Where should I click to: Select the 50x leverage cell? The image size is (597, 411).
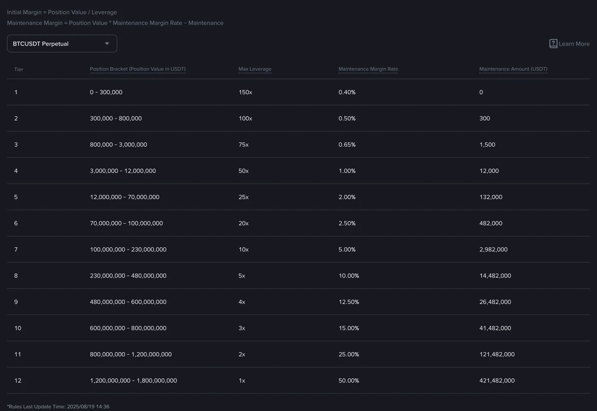tap(243, 171)
